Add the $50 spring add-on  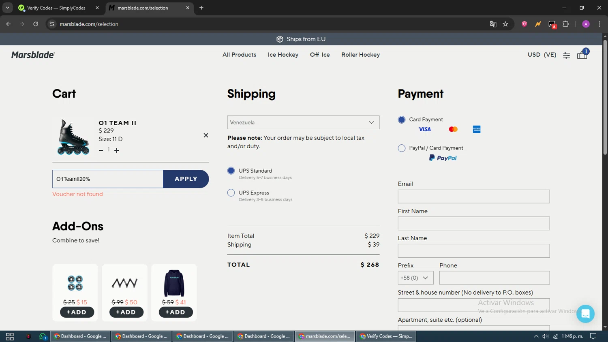126,312
